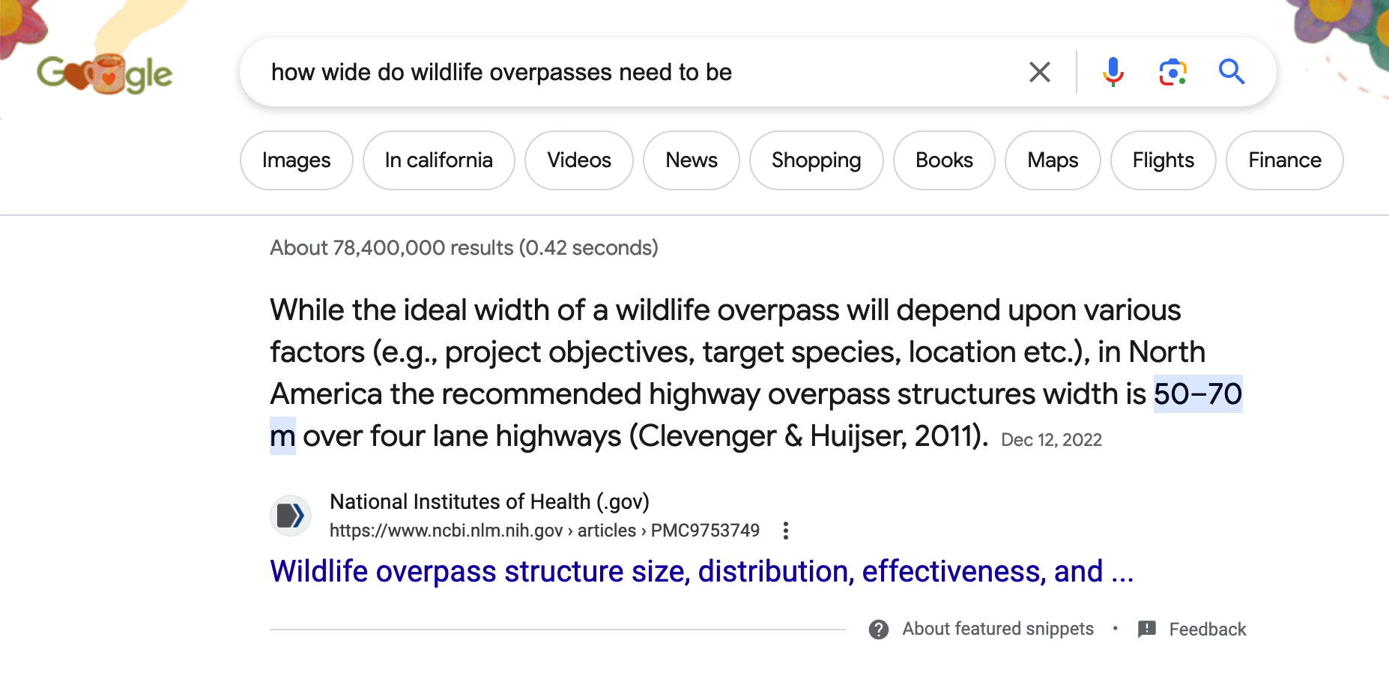Open NIH result three-dot options menu

coord(785,531)
